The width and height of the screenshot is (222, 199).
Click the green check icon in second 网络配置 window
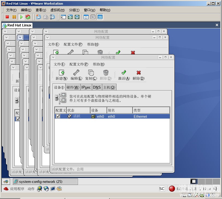tap(118, 52)
